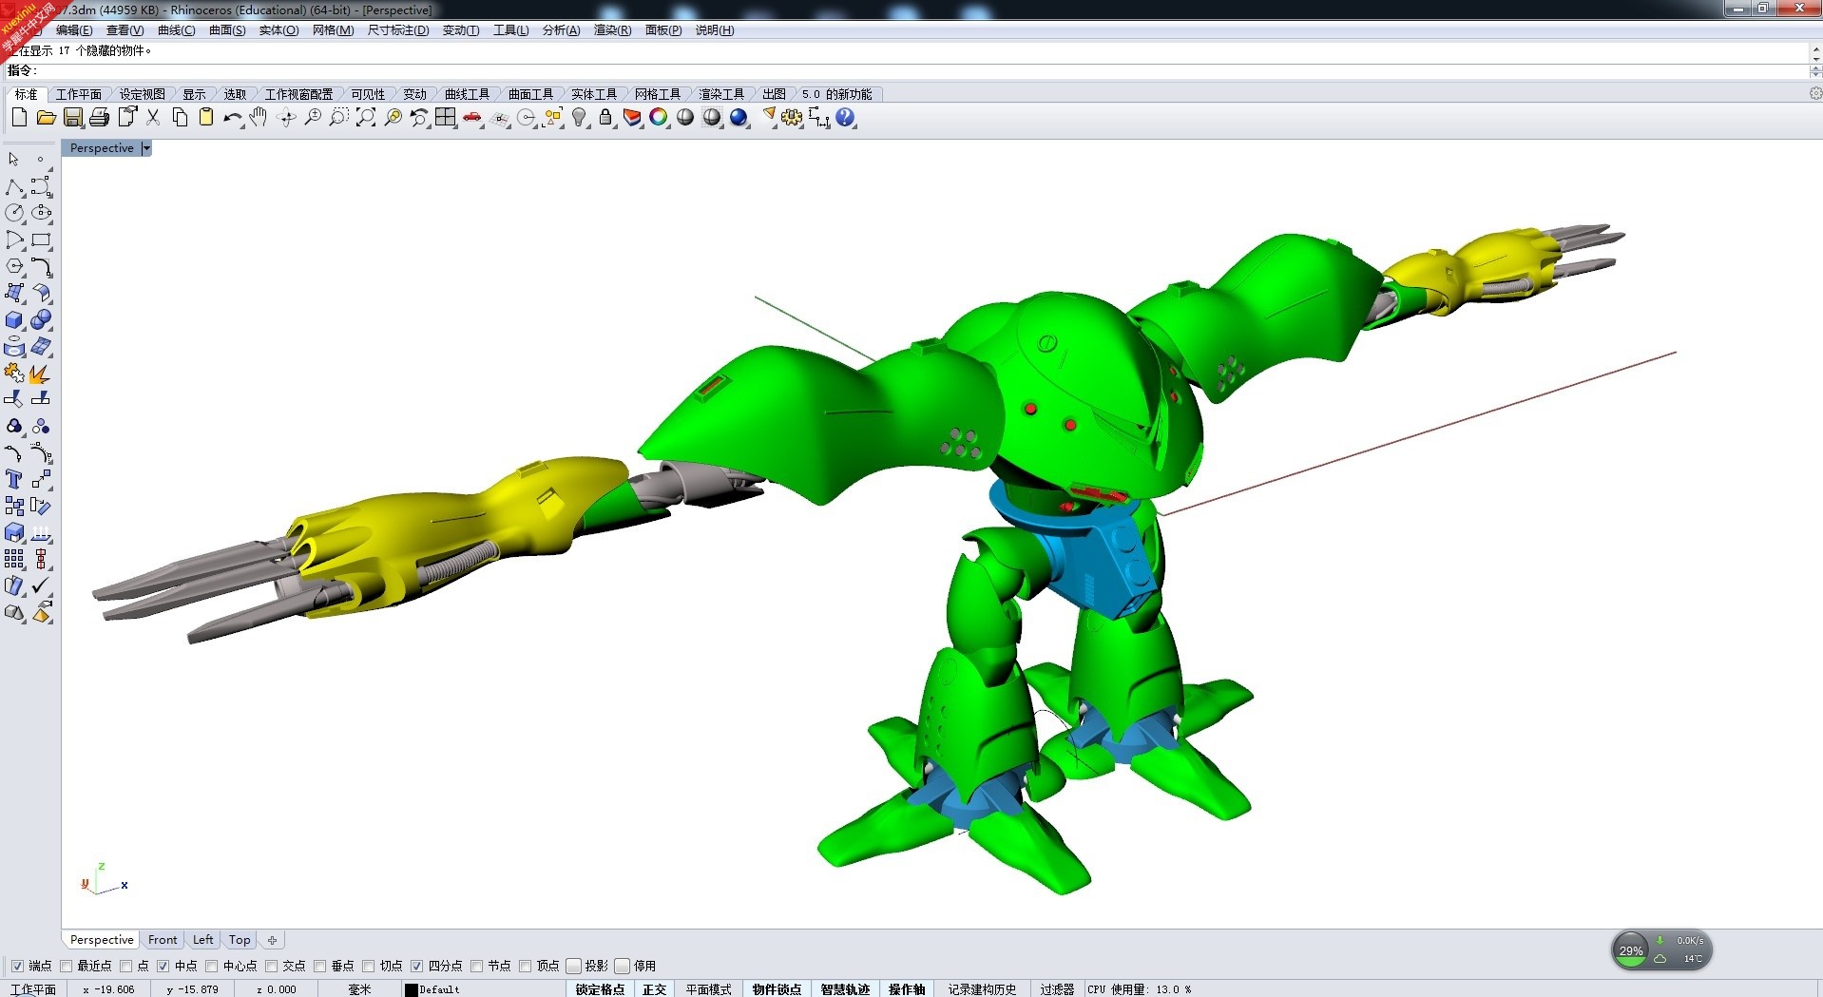Uncheck the 四分点 osnap checkbox
1823x997 pixels.
pos(416,966)
